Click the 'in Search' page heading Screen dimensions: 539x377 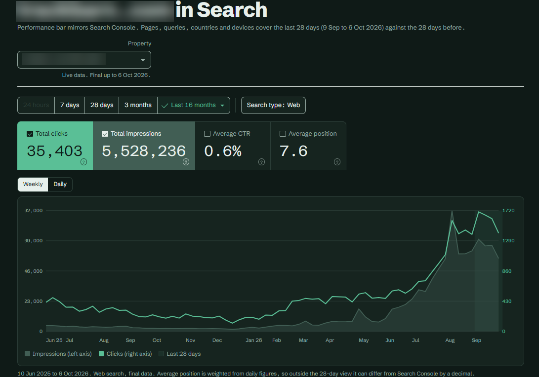pyautogui.click(x=221, y=9)
